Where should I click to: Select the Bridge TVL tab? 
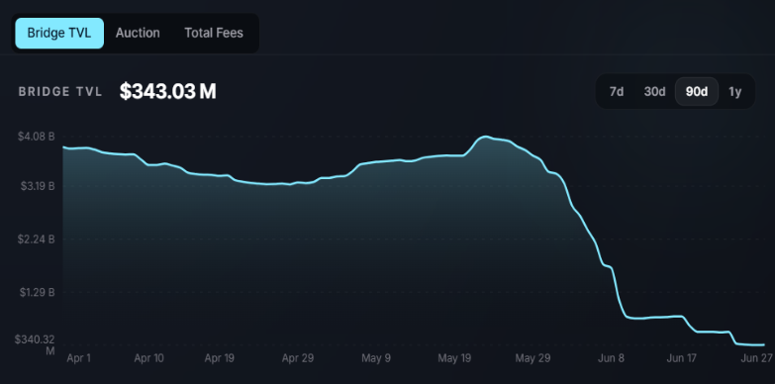(x=59, y=33)
